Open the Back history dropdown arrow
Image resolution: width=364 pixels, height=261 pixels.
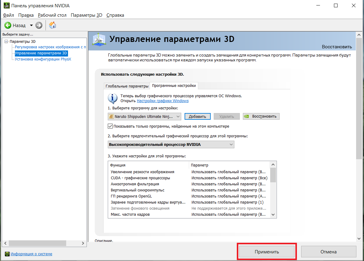[x=31, y=25]
